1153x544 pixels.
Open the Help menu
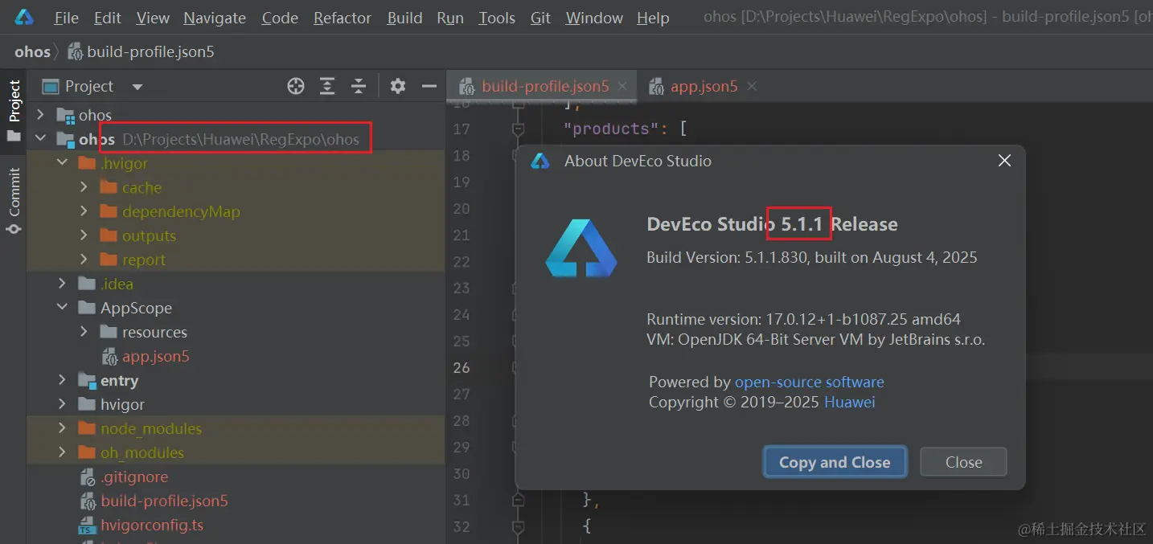click(x=653, y=18)
